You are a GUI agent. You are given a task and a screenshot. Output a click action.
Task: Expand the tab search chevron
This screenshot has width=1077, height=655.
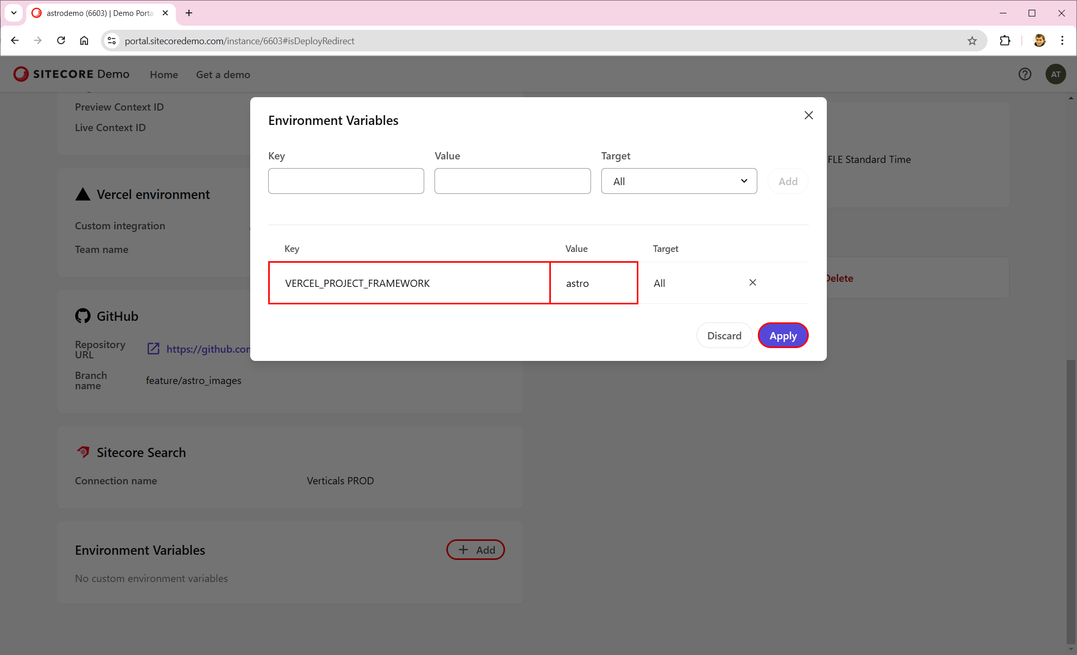14,13
